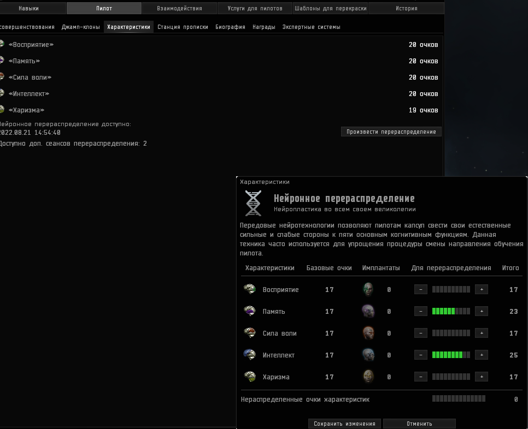Screen dimensions: 528x429
Task: Decrease Восприятие points with minus button
Action: pyautogui.click(x=420, y=289)
